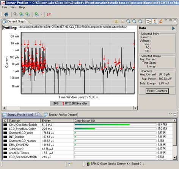
Task: Click the CMU_OscillatorEnable color swatch
Action: pyautogui.click(x=5, y=125)
